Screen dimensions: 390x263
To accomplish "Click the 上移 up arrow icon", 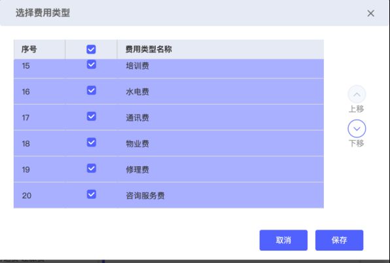I will (x=357, y=94).
